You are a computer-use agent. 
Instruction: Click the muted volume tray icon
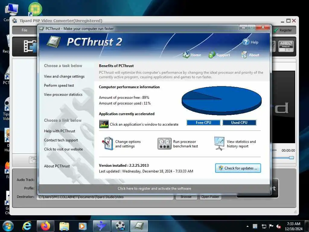279,226
